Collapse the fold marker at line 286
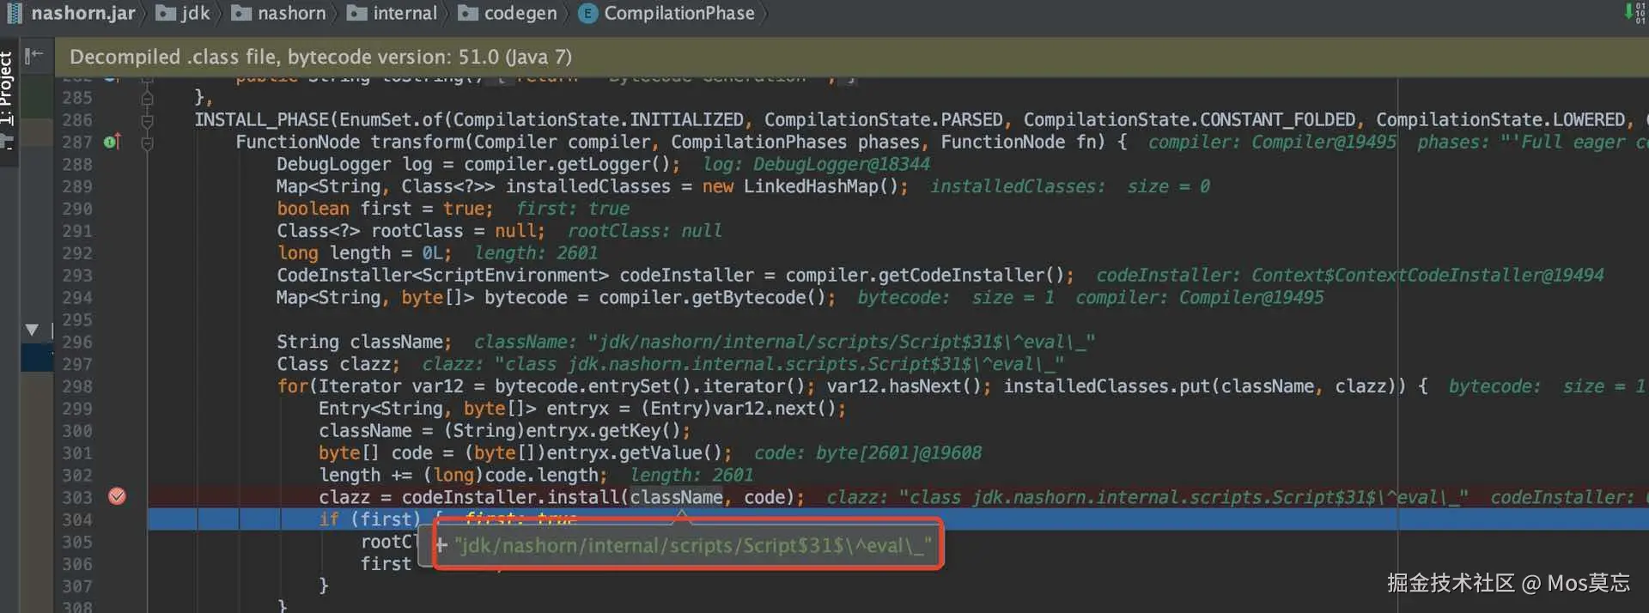Viewport: 1649px width, 613px height. (x=147, y=120)
